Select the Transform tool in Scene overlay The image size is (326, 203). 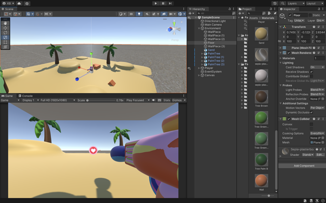(x=5, y=47)
